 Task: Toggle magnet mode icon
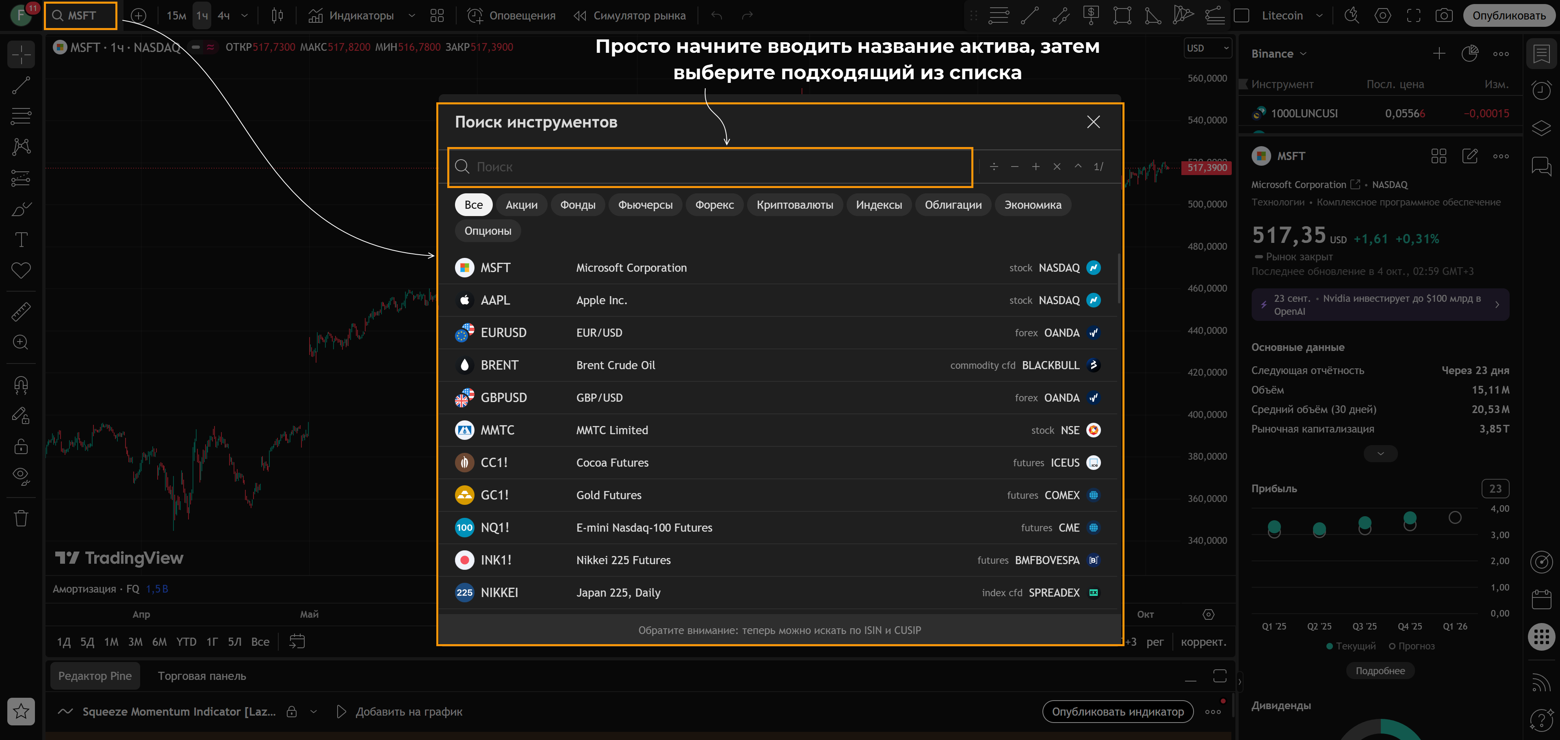[x=21, y=385]
